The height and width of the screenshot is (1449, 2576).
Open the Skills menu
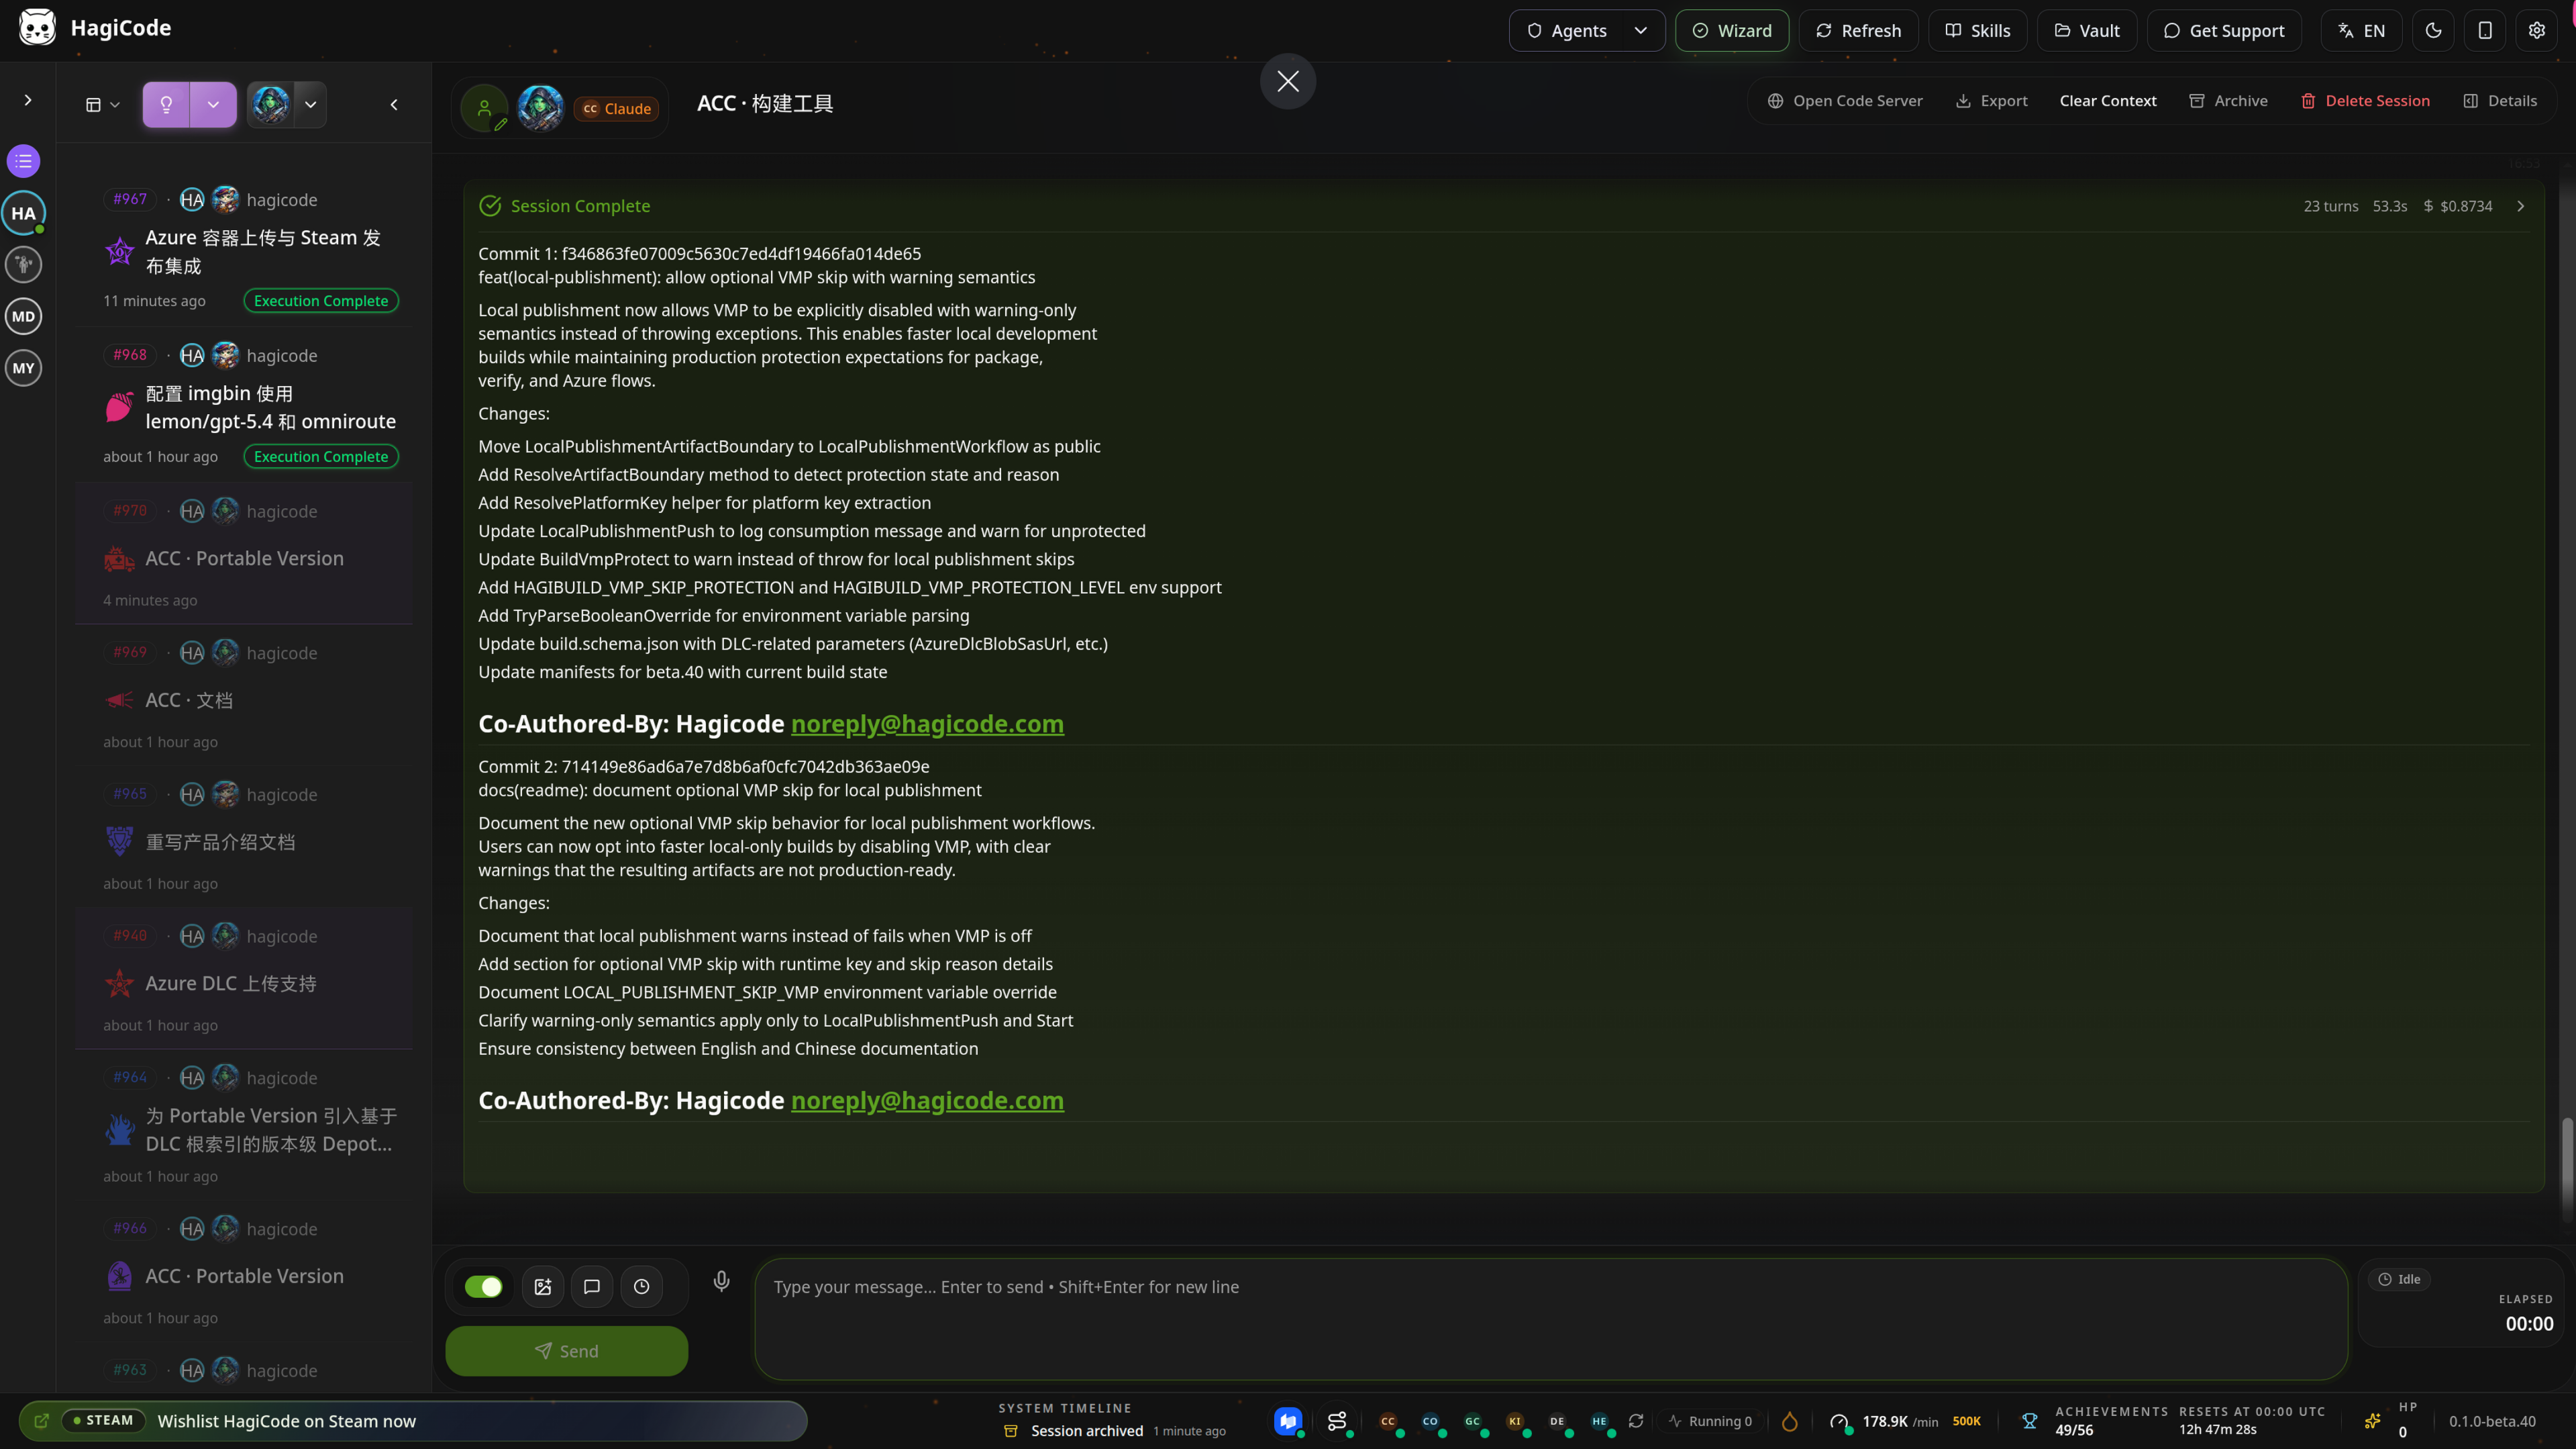point(1977,30)
